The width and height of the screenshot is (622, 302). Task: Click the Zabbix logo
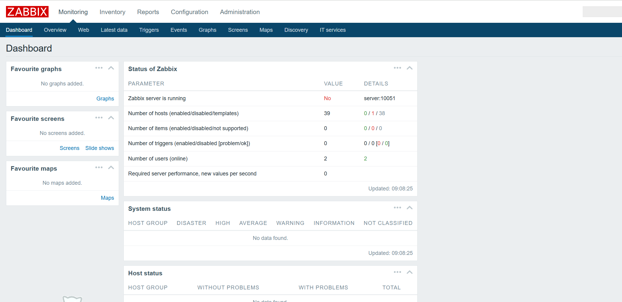tap(27, 12)
